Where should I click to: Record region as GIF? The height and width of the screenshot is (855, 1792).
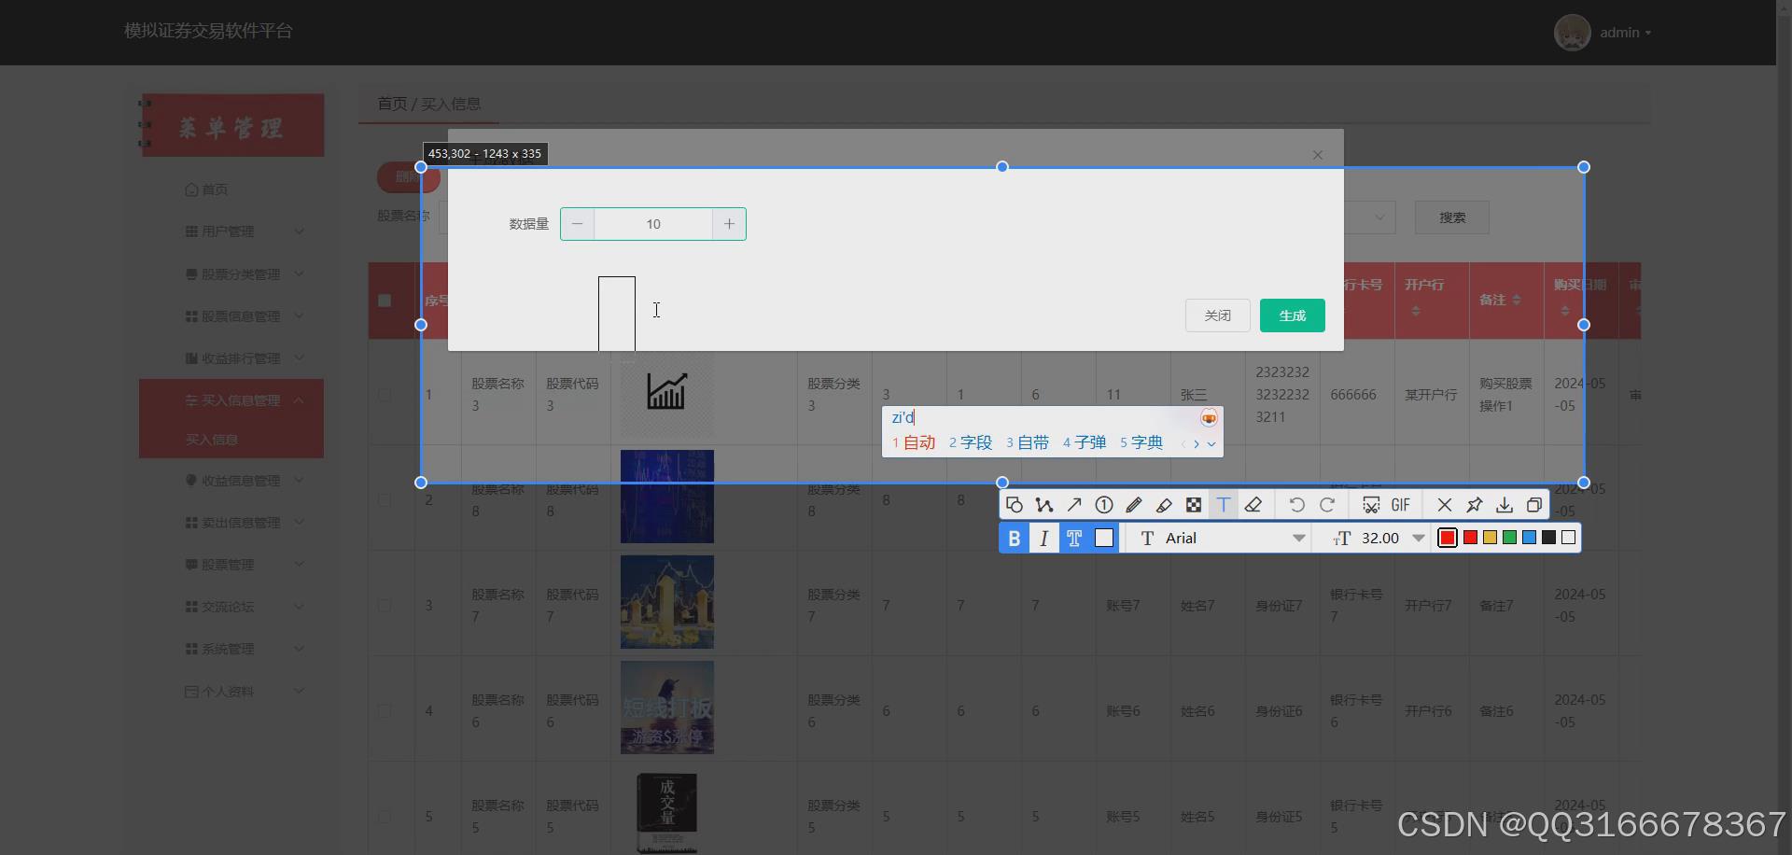tap(1401, 505)
